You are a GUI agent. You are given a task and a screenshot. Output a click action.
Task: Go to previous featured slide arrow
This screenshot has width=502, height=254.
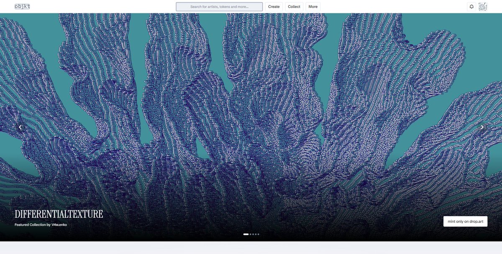(x=20, y=127)
